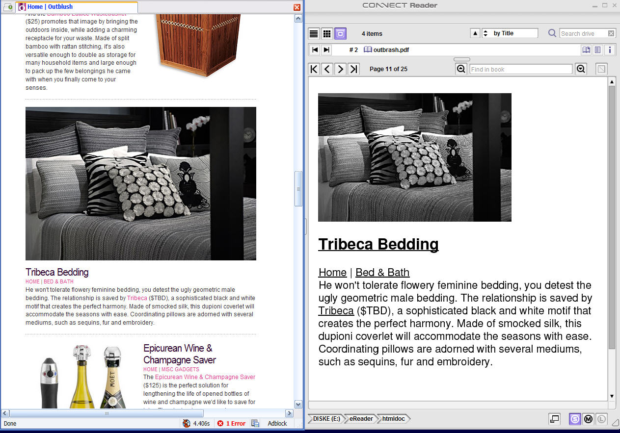Image resolution: width=620 pixels, height=433 pixels.
Task: Switch to thumbnail grid view
Action: click(x=327, y=34)
